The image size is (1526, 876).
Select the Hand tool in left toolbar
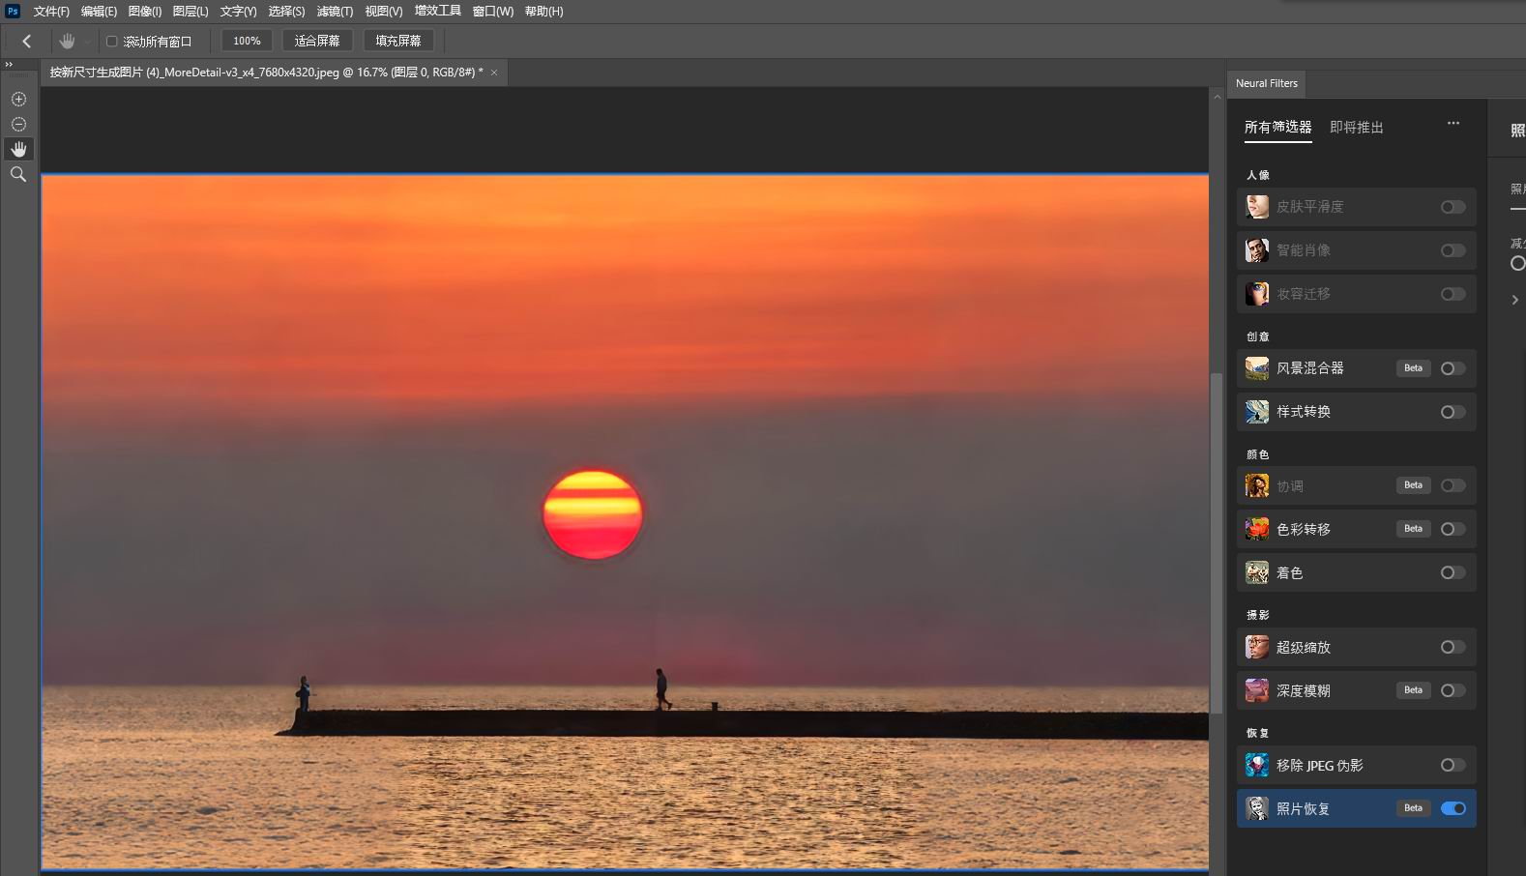click(x=18, y=149)
